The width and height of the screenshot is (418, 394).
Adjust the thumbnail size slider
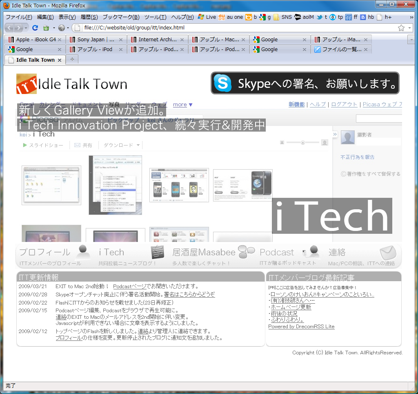[x=303, y=143]
